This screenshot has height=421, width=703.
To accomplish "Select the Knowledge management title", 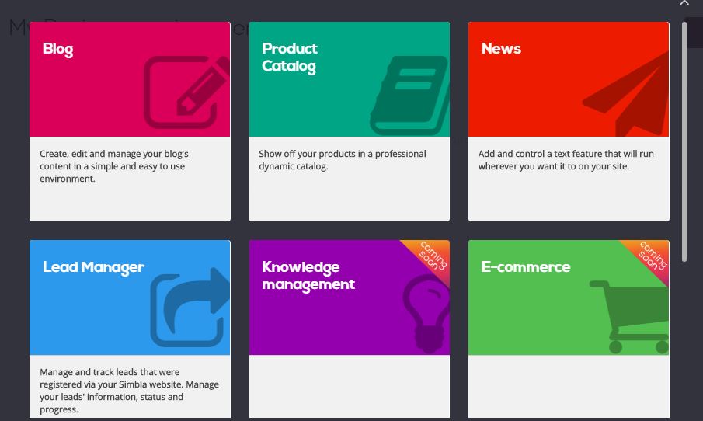I will pyautogui.click(x=308, y=276).
